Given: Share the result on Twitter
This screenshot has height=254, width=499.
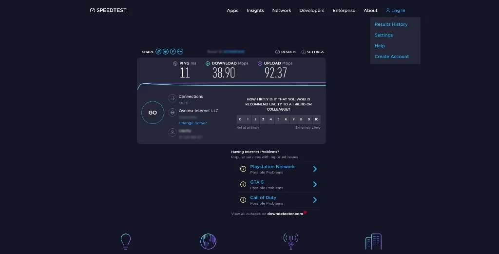Looking at the screenshot, I should (166, 52).
